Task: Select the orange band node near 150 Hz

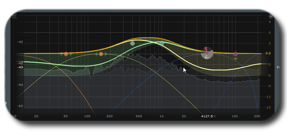Action: pyautogui.click(x=101, y=54)
